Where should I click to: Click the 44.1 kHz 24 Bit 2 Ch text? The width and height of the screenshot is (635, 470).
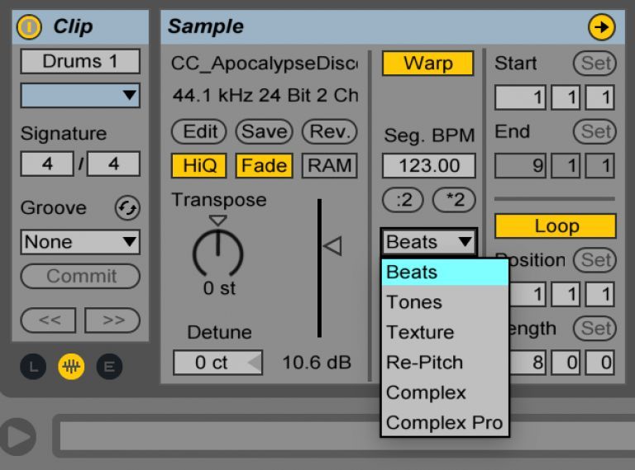265,96
